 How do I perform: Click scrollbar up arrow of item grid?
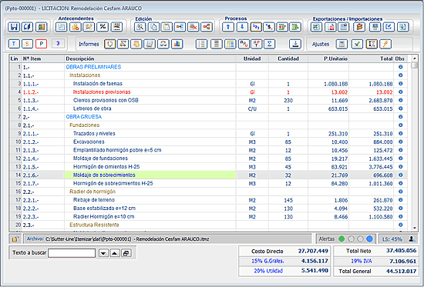coord(414,58)
